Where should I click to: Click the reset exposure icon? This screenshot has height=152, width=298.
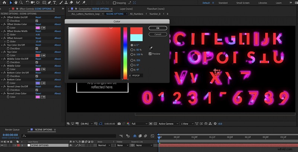click(215, 124)
